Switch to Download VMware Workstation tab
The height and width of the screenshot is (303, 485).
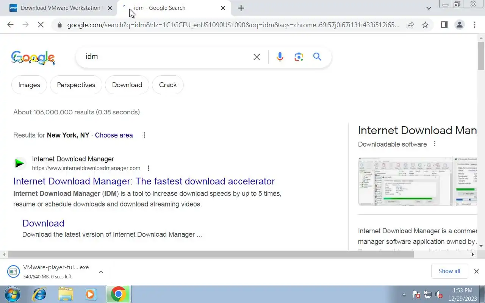coord(61,8)
